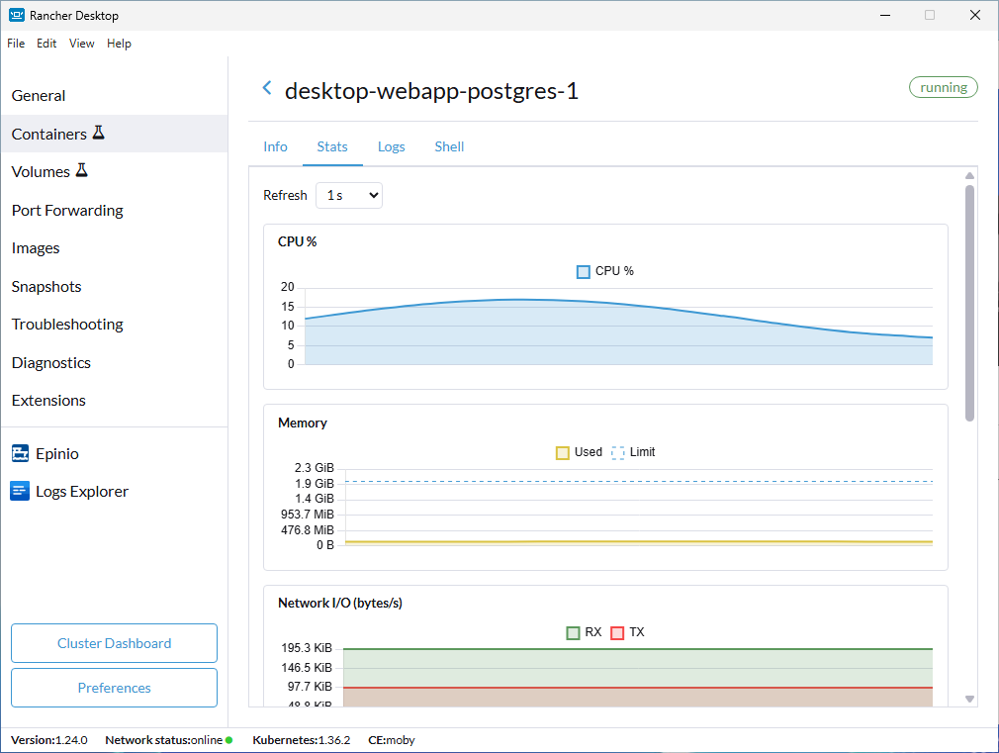Toggle the RX network legend series
The height and width of the screenshot is (753, 999).
[x=573, y=633]
